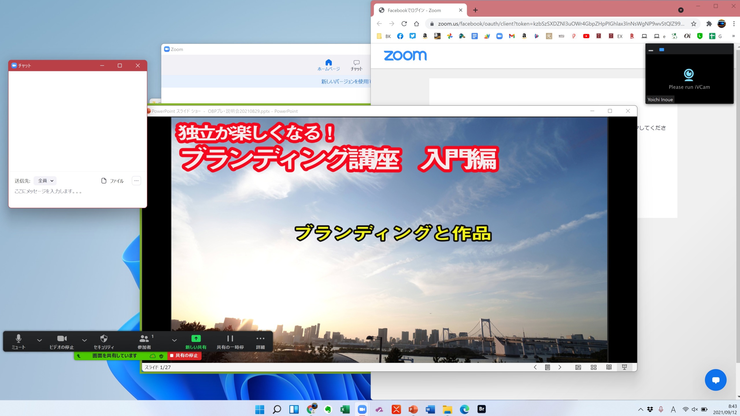Open Chrome tab search dropdown arrow
740x416 pixels.
681,10
